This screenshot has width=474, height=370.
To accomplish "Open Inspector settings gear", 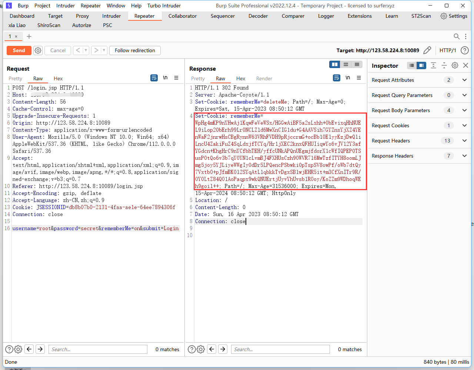I will (455, 65).
